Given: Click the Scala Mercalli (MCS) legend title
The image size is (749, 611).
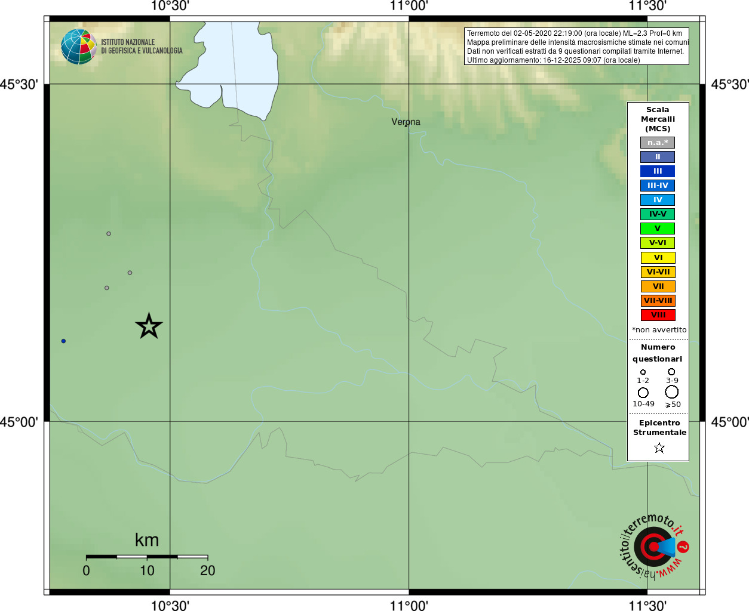Looking at the screenshot, I should [658, 119].
